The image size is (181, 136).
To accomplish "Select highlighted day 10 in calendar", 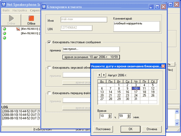I will point(136,88).
